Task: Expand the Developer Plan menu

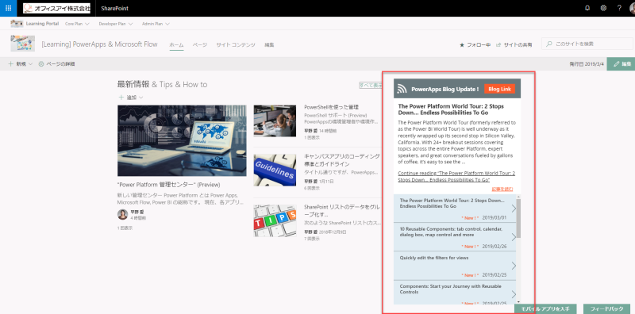Action: [x=116, y=24]
